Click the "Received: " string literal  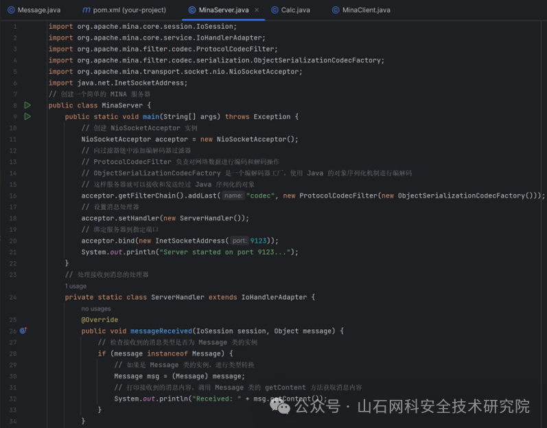tap(217, 399)
